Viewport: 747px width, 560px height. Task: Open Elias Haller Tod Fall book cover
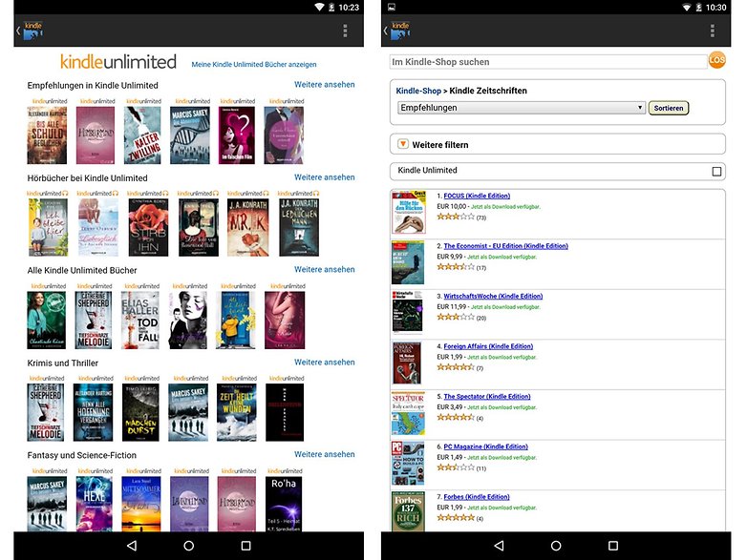point(140,321)
